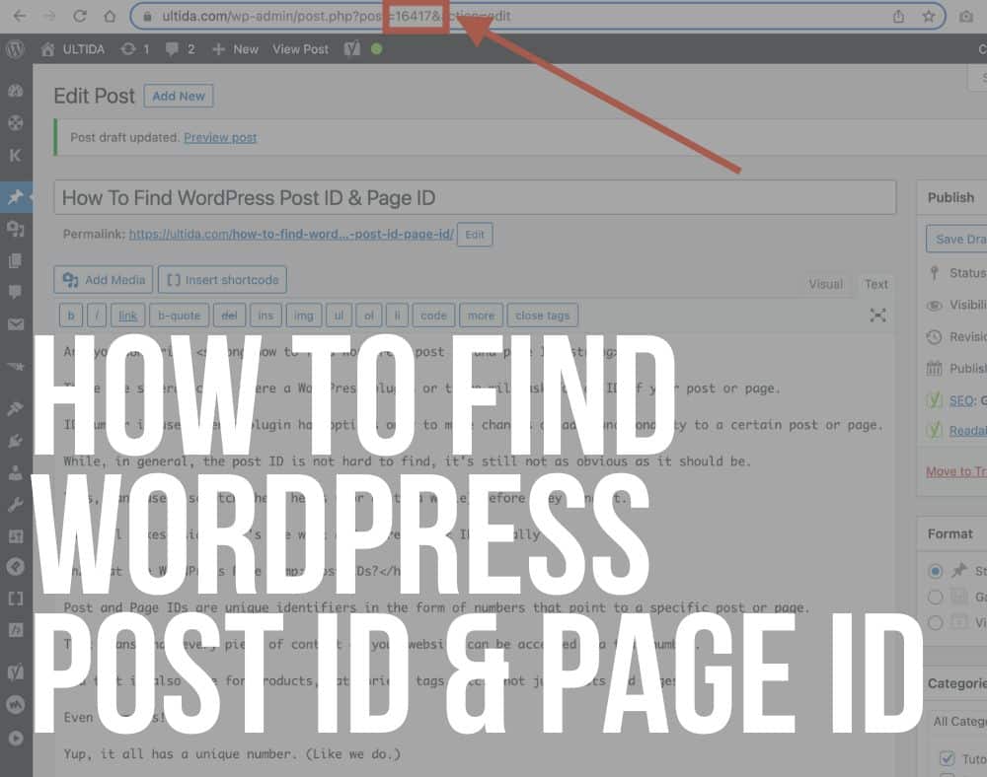Click the Yoast SEO icon in the admin bar
Viewport: 987px width, 777px height.
tap(350, 48)
